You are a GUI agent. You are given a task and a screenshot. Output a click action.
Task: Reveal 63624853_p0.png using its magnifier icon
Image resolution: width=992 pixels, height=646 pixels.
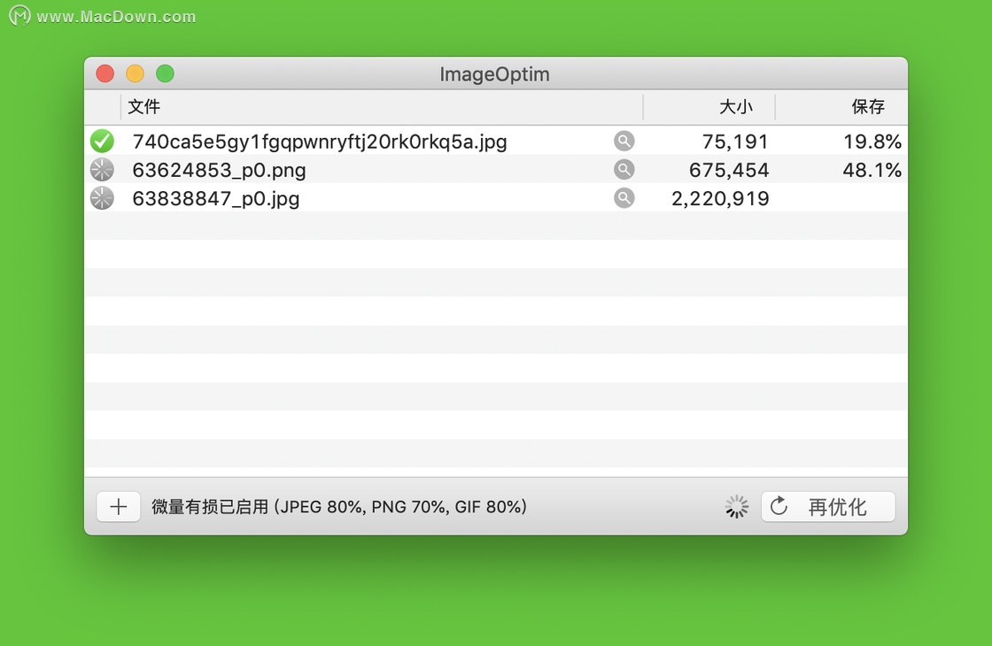click(x=624, y=169)
